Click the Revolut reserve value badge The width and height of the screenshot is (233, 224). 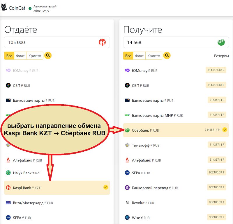tap(216, 202)
